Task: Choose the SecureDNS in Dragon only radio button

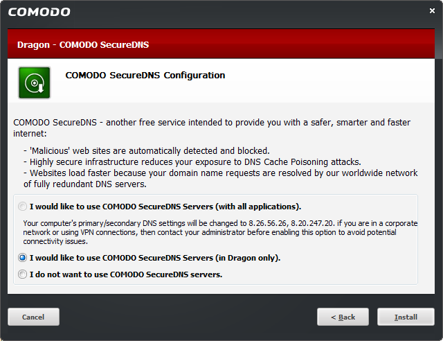Action: [x=24, y=258]
